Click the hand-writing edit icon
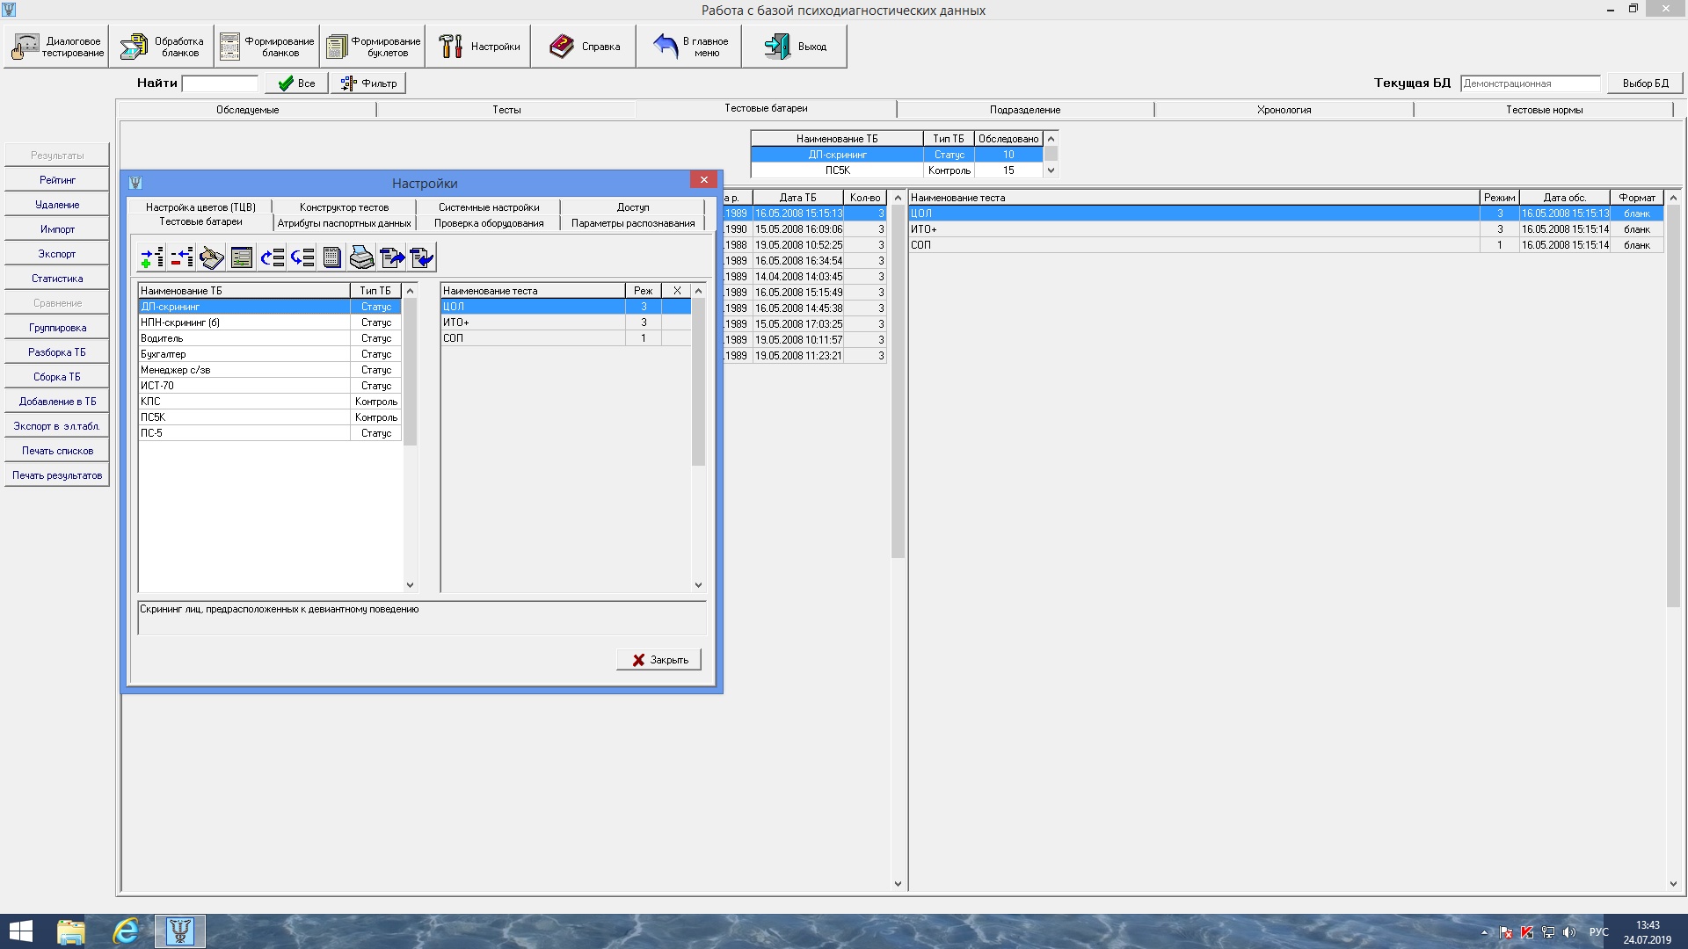The image size is (1688, 949). 212,257
